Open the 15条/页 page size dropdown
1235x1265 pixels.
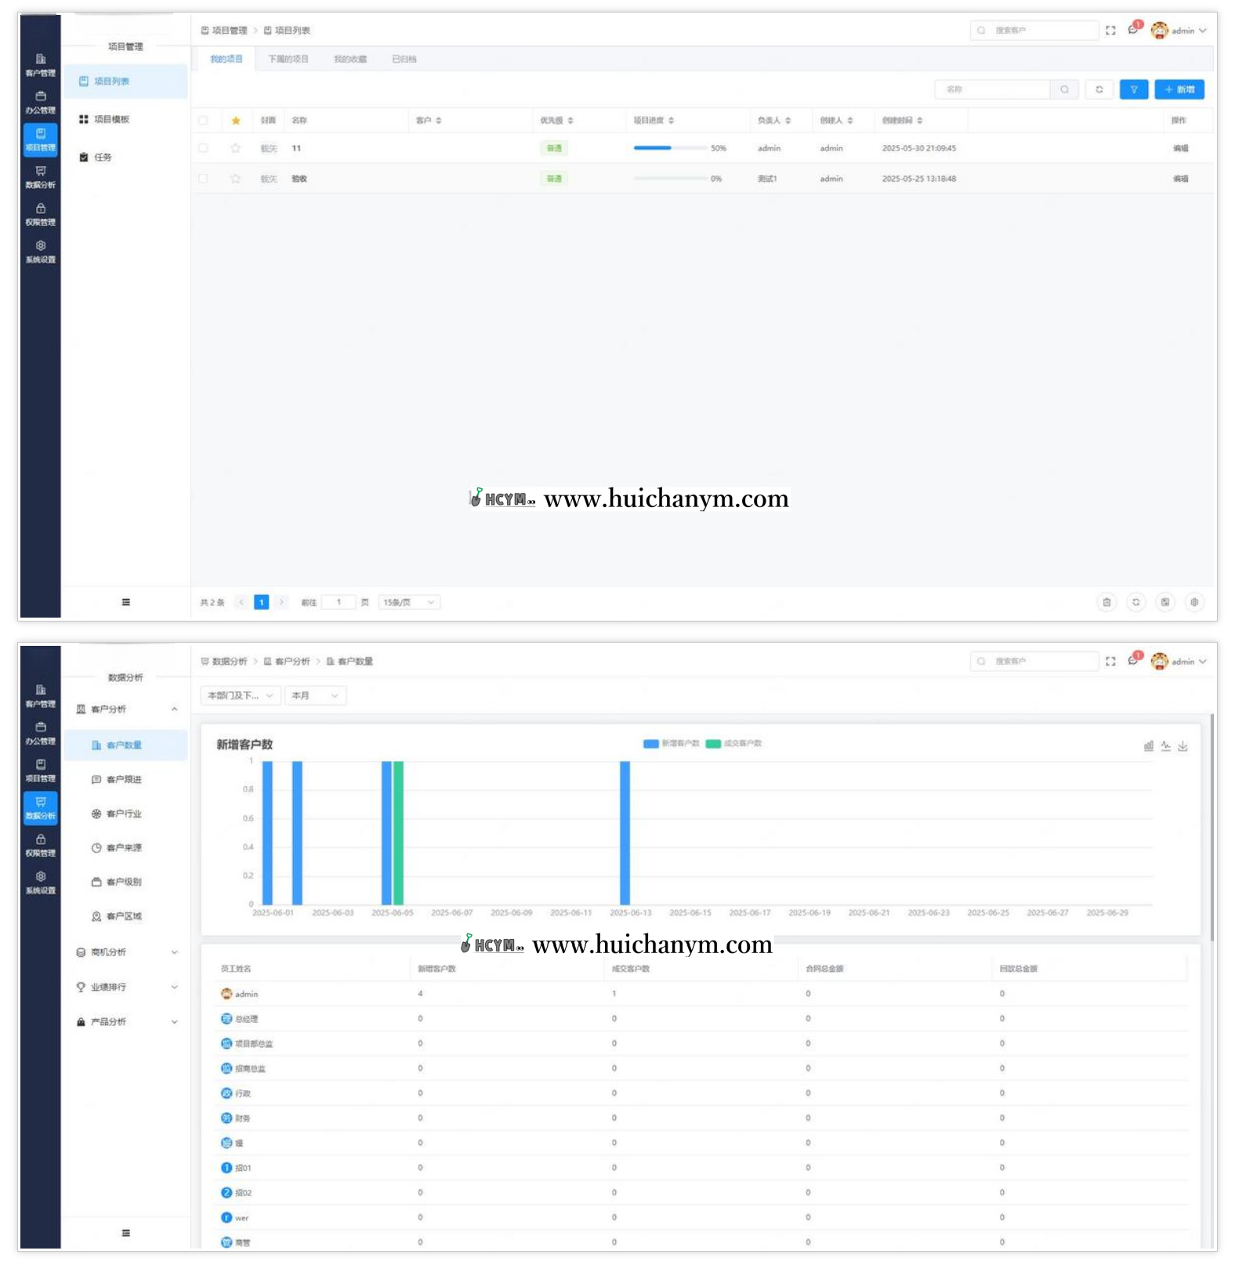(408, 602)
